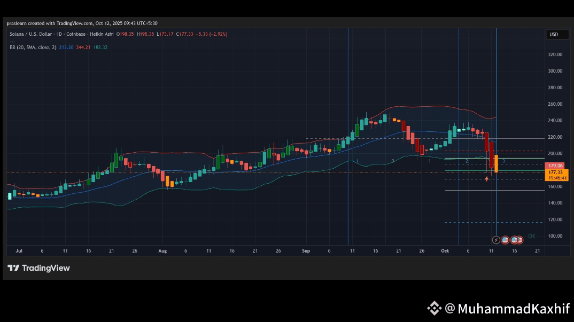Click the 1D interval in the legend

[59, 34]
